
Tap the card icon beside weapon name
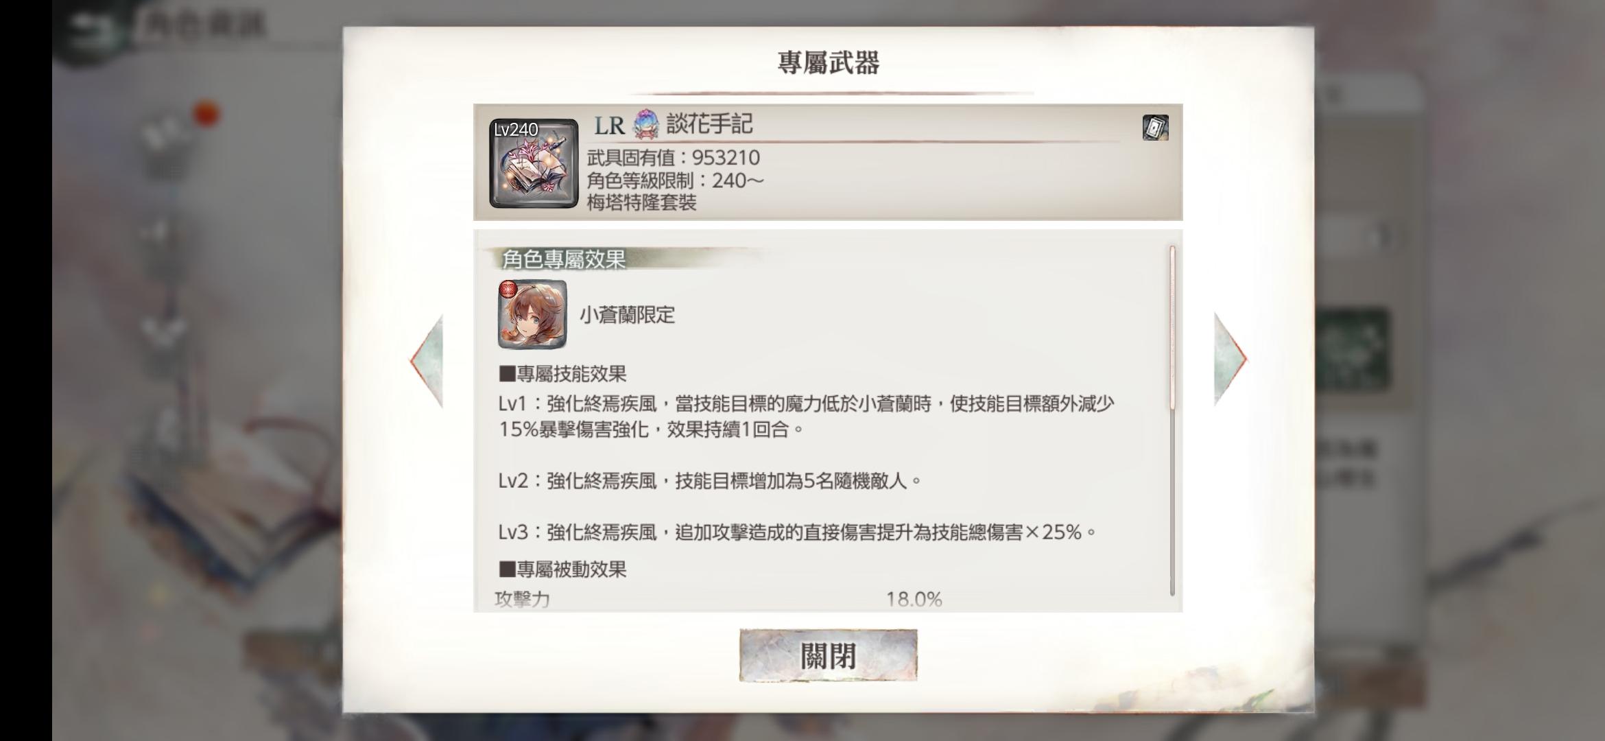click(x=1155, y=128)
